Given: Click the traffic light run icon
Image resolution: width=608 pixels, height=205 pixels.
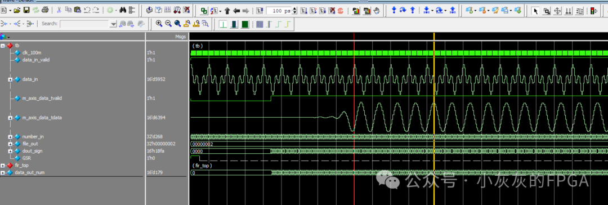Looking at the screenshot, I should pyautogui.click(x=593, y=11).
